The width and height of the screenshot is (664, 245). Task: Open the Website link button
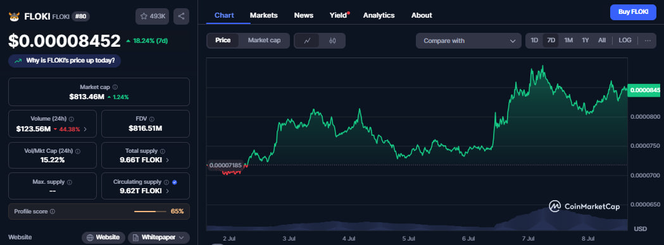coord(103,237)
